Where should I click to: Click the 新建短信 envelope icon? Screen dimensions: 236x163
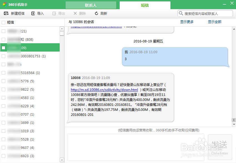pos(6,13)
